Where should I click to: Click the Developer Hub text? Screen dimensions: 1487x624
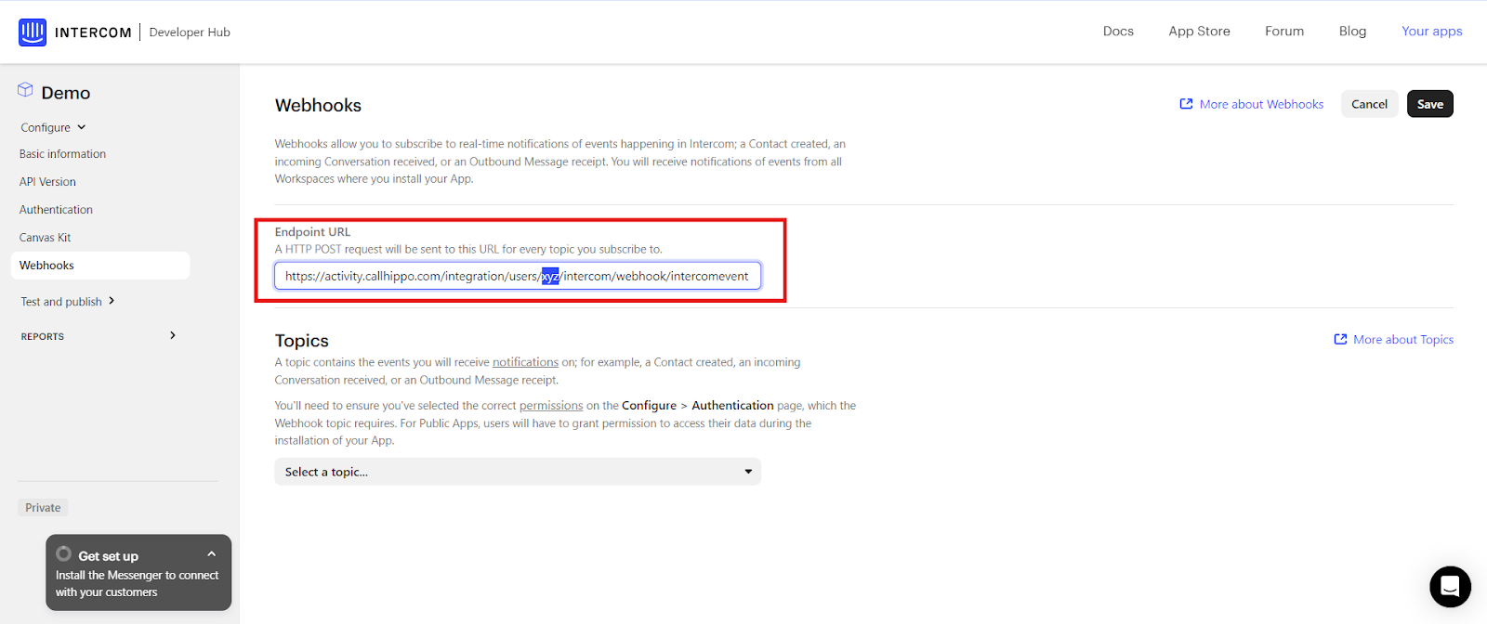point(190,32)
